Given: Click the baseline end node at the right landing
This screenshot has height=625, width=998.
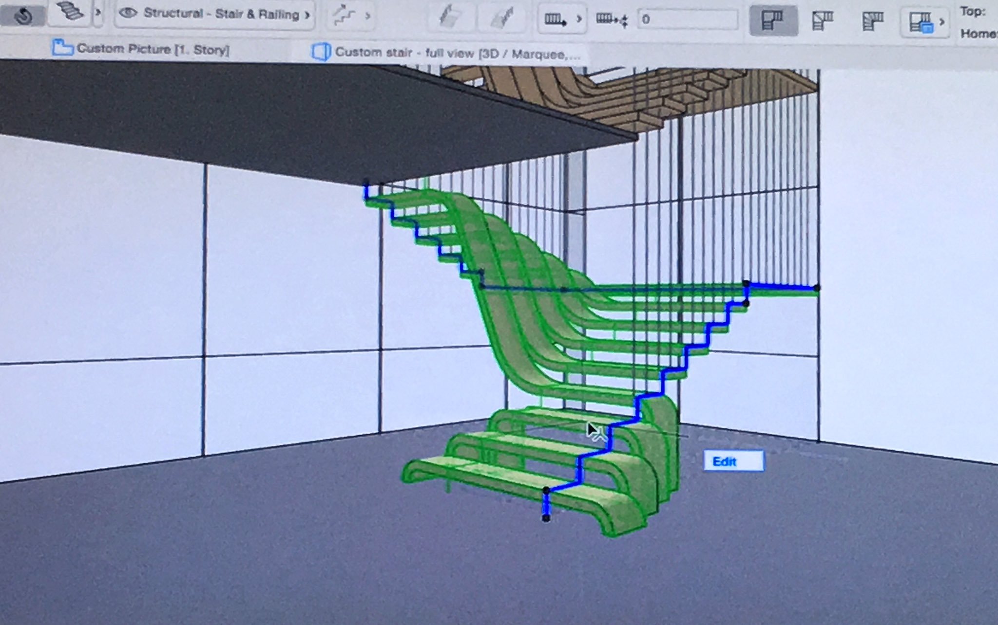Looking at the screenshot, I should [817, 288].
